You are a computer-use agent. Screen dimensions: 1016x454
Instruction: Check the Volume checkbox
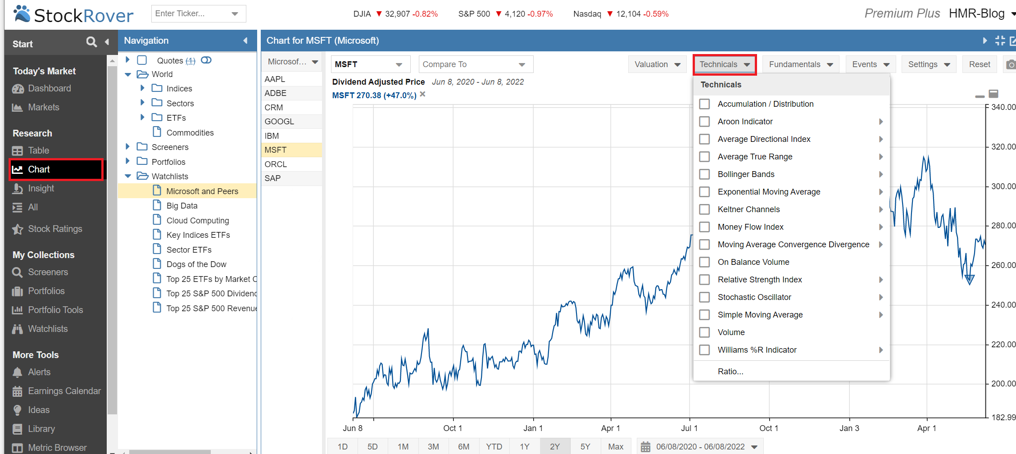(704, 332)
